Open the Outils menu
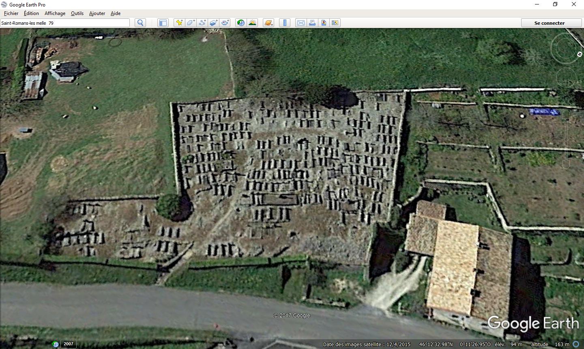Viewport: 584px width, 349px height. pos(77,13)
